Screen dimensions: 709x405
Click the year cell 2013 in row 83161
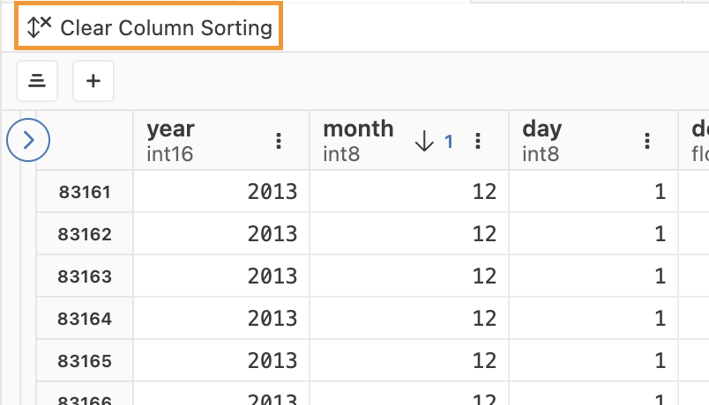click(x=272, y=191)
